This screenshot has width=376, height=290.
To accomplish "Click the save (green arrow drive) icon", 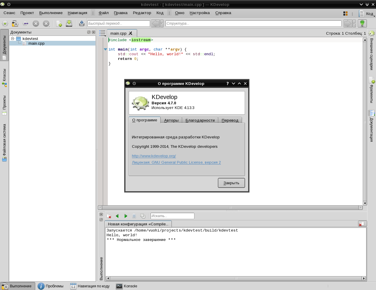I will [69, 24].
